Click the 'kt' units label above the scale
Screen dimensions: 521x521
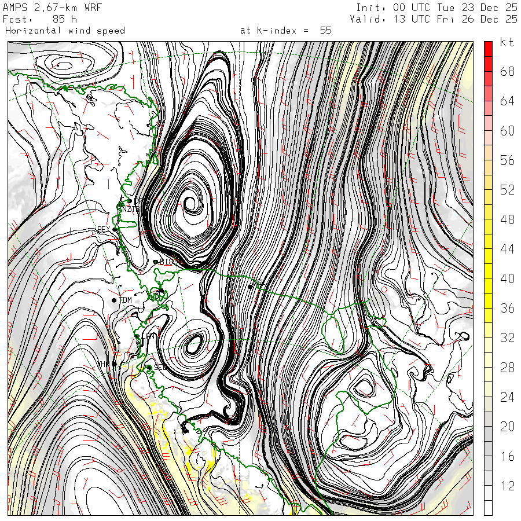[507, 42]
